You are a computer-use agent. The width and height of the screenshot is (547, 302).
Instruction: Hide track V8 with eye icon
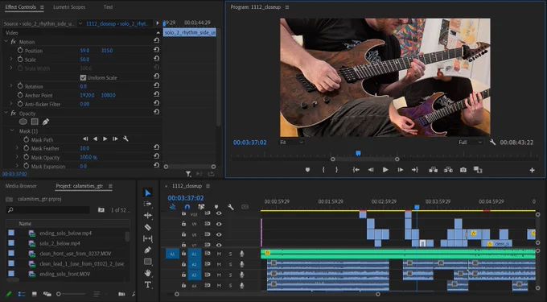pos(219,234)
